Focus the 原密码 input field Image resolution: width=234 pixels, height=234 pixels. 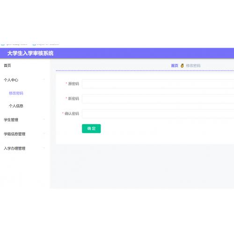158,84
